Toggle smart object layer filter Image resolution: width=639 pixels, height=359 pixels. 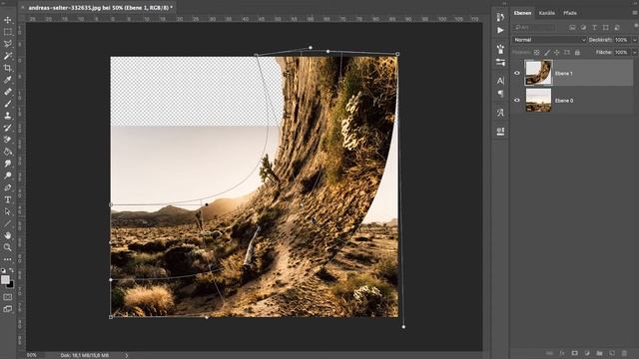[x=617, y=27]
